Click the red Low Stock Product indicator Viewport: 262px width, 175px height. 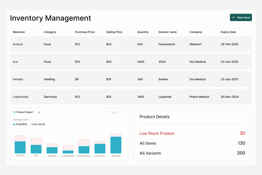157,133
